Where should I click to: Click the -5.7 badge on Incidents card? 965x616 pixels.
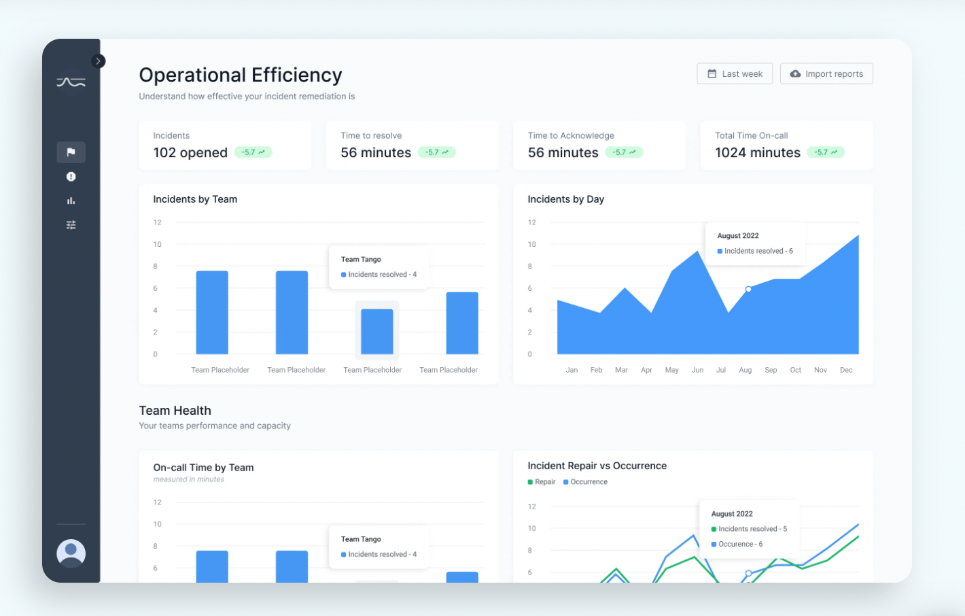[x=253, y=152]
